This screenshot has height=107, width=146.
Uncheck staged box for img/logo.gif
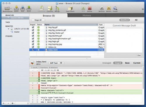click(33, 42)
